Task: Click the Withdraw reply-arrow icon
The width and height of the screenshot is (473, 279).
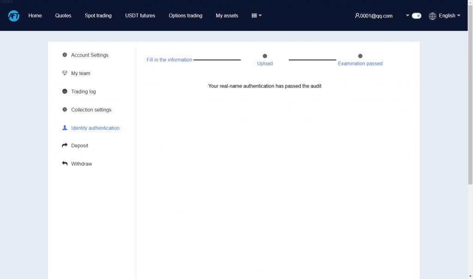Action: tap(65, 163)
